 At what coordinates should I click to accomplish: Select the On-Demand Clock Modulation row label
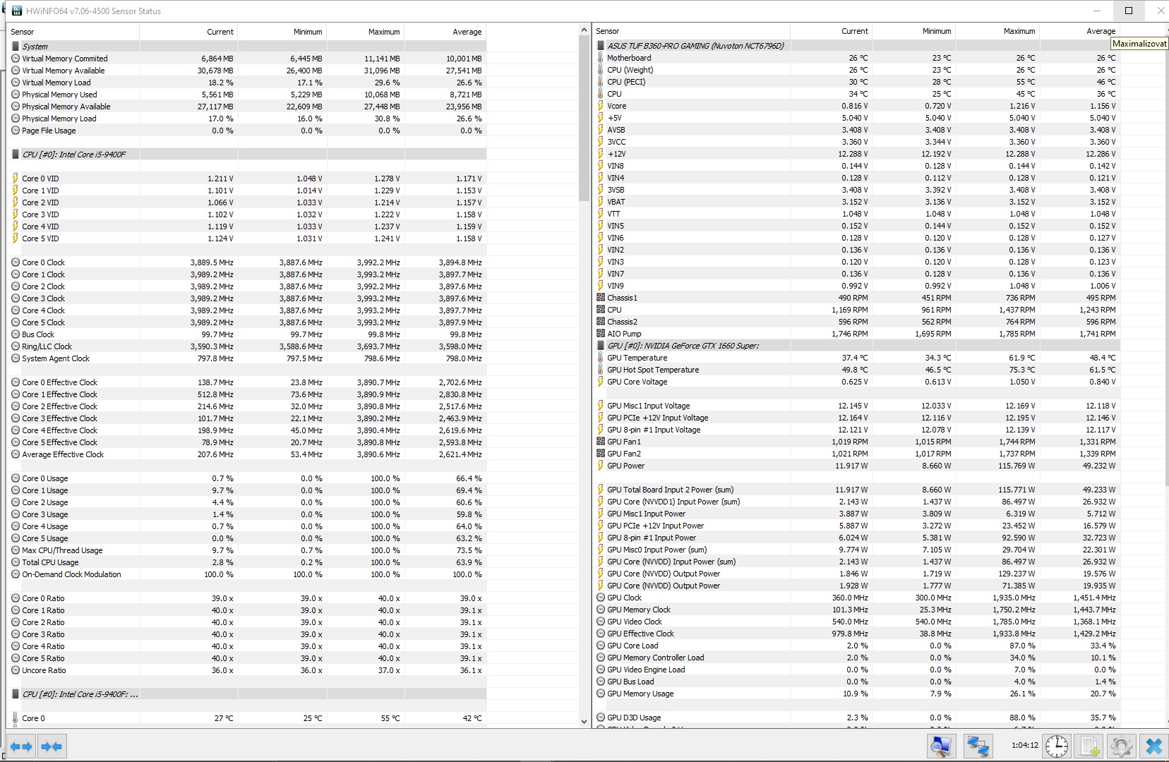click(71, 574)
